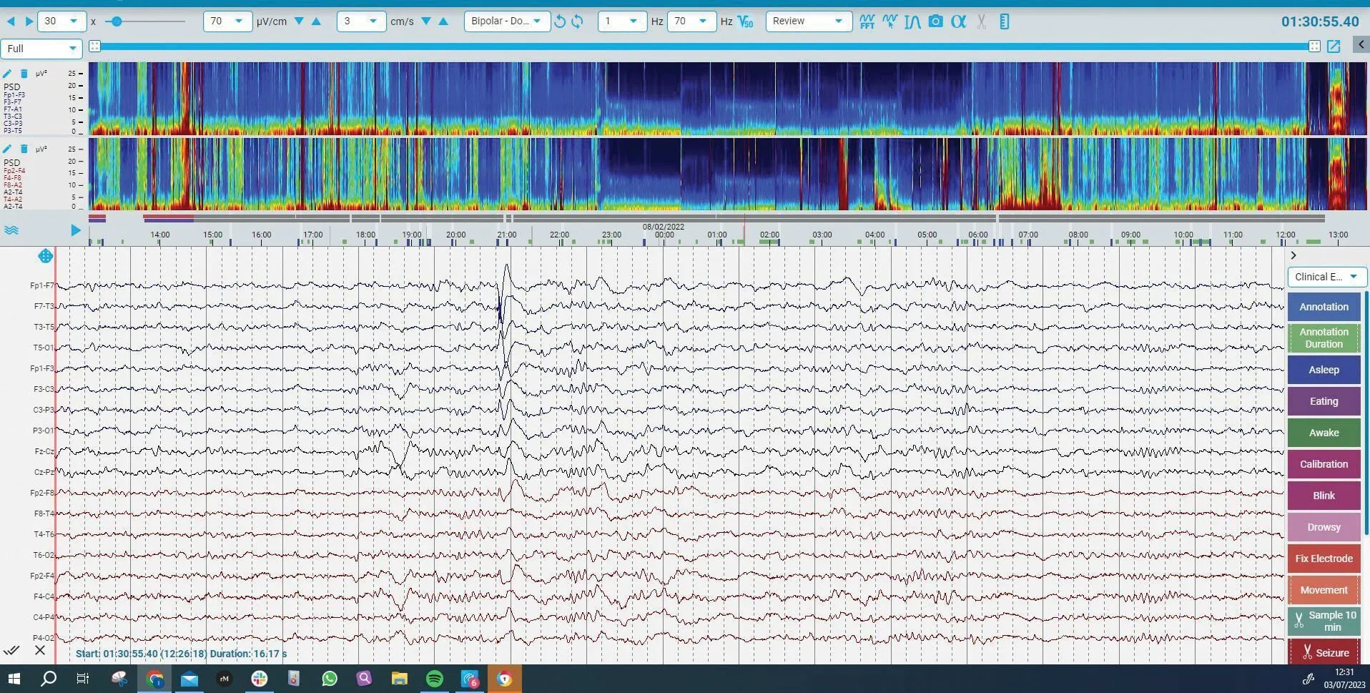Click the wave layers icon left of timeline

11,230
